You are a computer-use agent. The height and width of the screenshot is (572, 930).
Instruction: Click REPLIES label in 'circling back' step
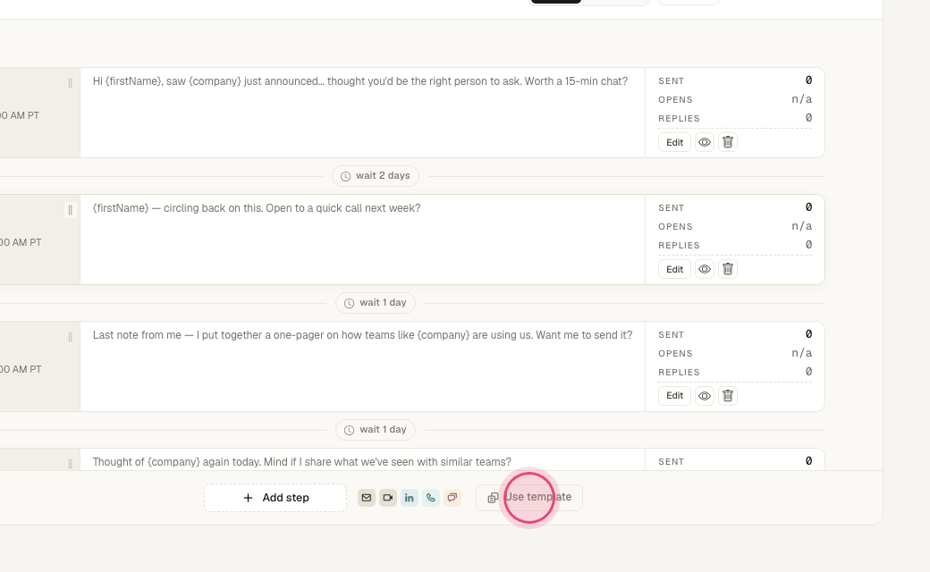coord(679,246)
